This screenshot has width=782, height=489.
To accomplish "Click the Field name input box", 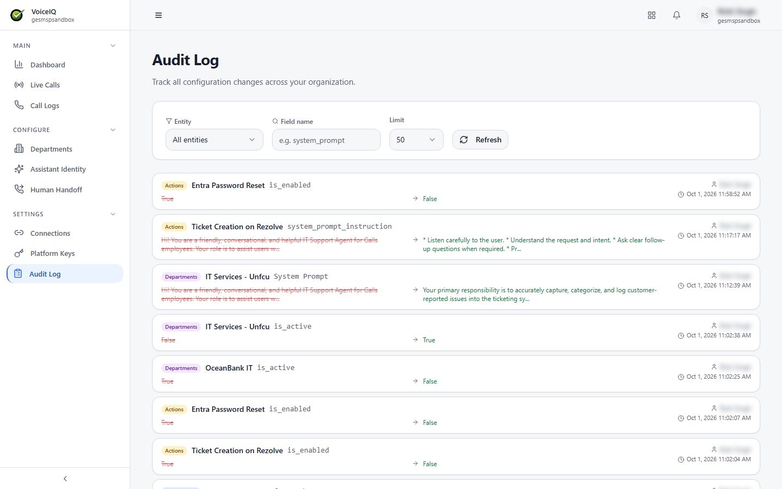I will [326, 140].
